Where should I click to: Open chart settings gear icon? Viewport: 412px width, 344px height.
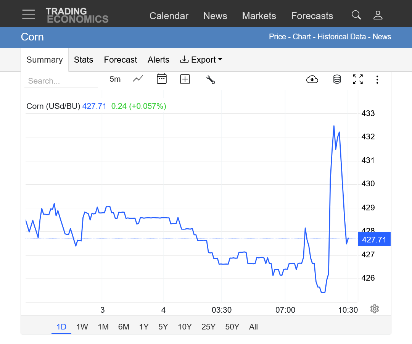pos(374,309)
